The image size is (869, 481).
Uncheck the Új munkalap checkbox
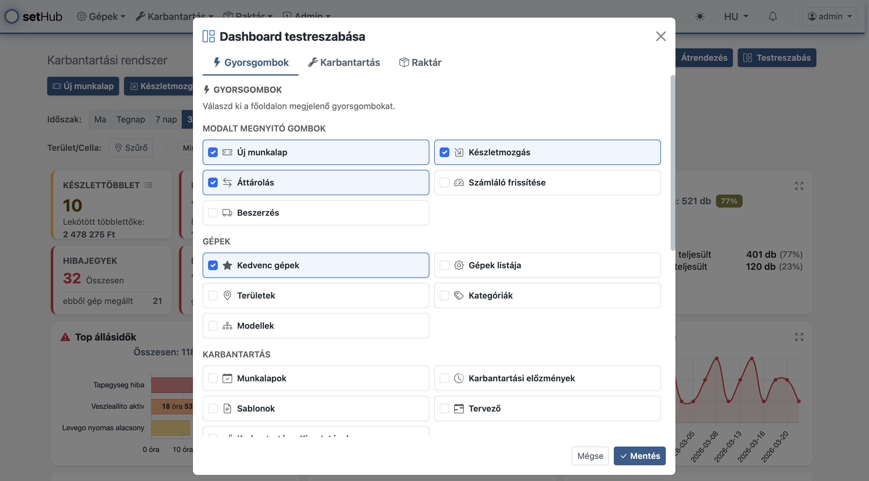coord(213,152)
